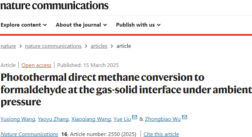Image resolution: width=252 pixels, height=137 pixels.
Task: Expand the Publish with us chevron
Action: click(x=159, y=25)
